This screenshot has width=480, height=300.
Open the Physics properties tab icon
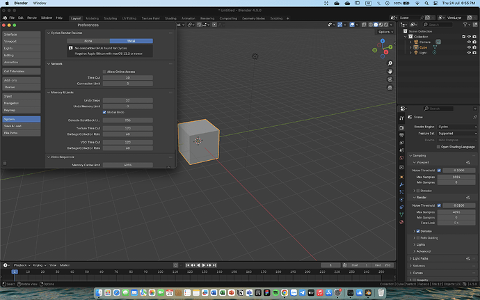tap(401, 200)
